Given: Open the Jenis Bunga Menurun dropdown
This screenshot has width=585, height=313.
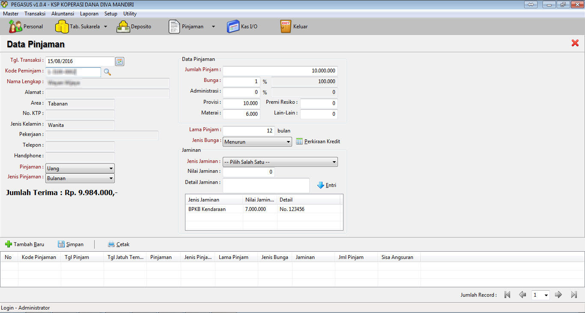Looking at the screenshot, I should tap(257, 141).
